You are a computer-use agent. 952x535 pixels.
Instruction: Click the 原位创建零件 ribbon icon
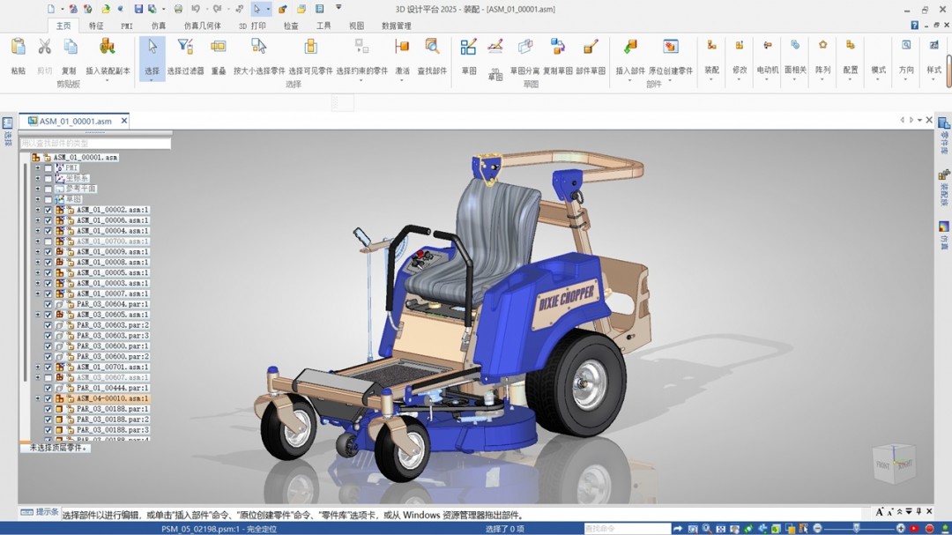click(671, 48)
